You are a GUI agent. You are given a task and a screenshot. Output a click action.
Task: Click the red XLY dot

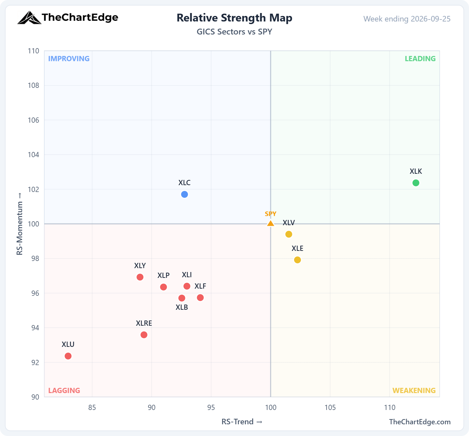140,277
